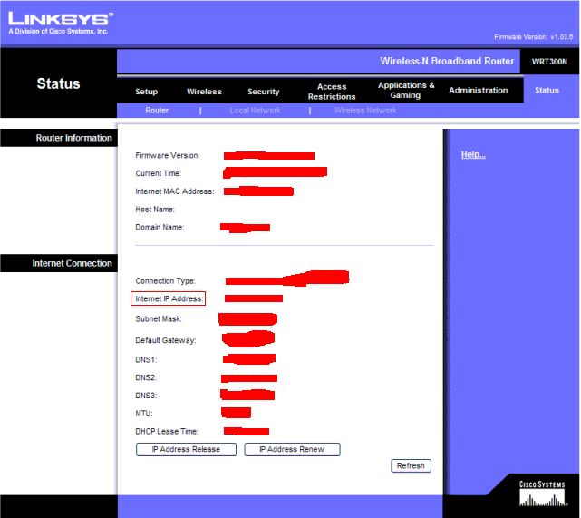
Task: Switch to the Wireless tab
Action: pyautogui.click(x=204, y=92)
